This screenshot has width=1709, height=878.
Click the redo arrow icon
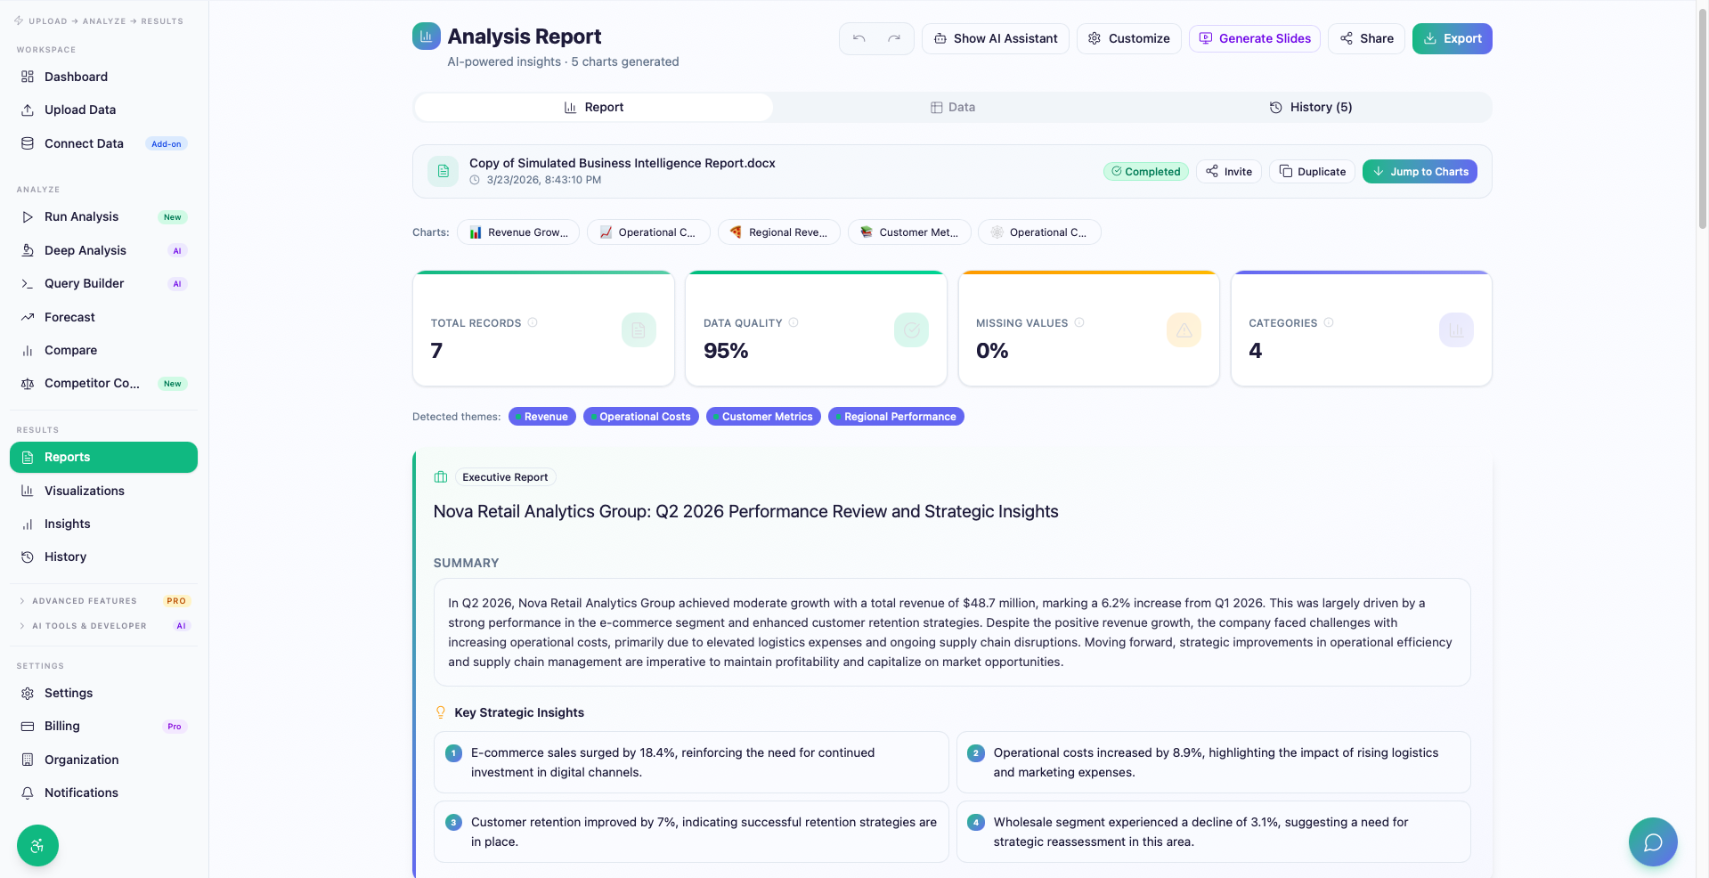pos(894,38)
